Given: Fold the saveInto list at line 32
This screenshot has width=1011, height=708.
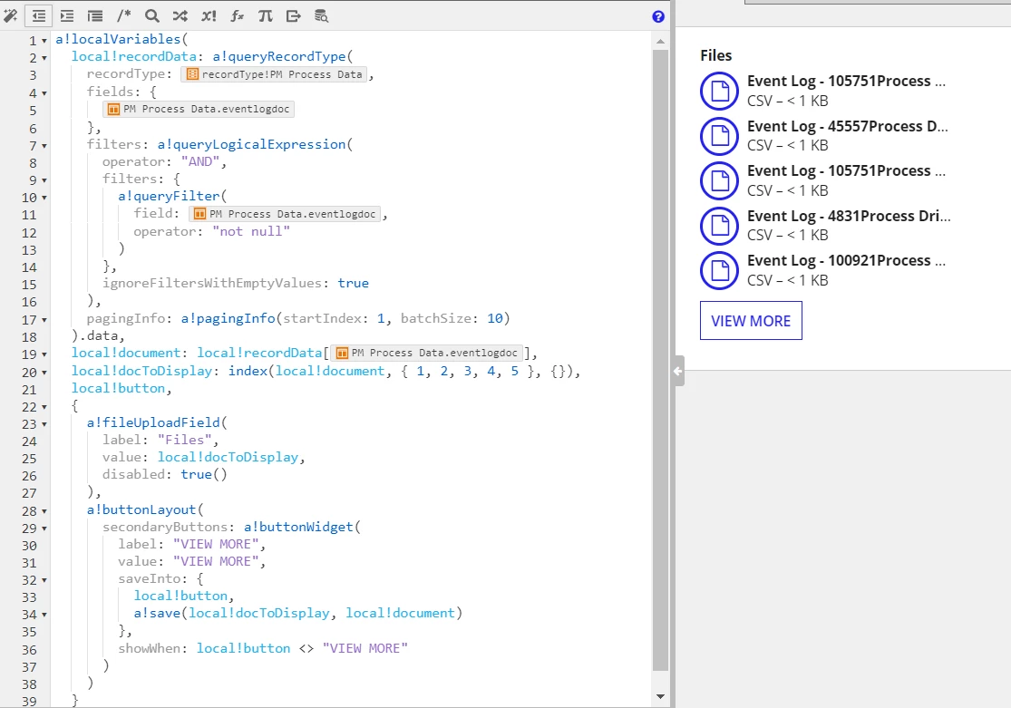Looking at the screenshot, I should (44, 580).
